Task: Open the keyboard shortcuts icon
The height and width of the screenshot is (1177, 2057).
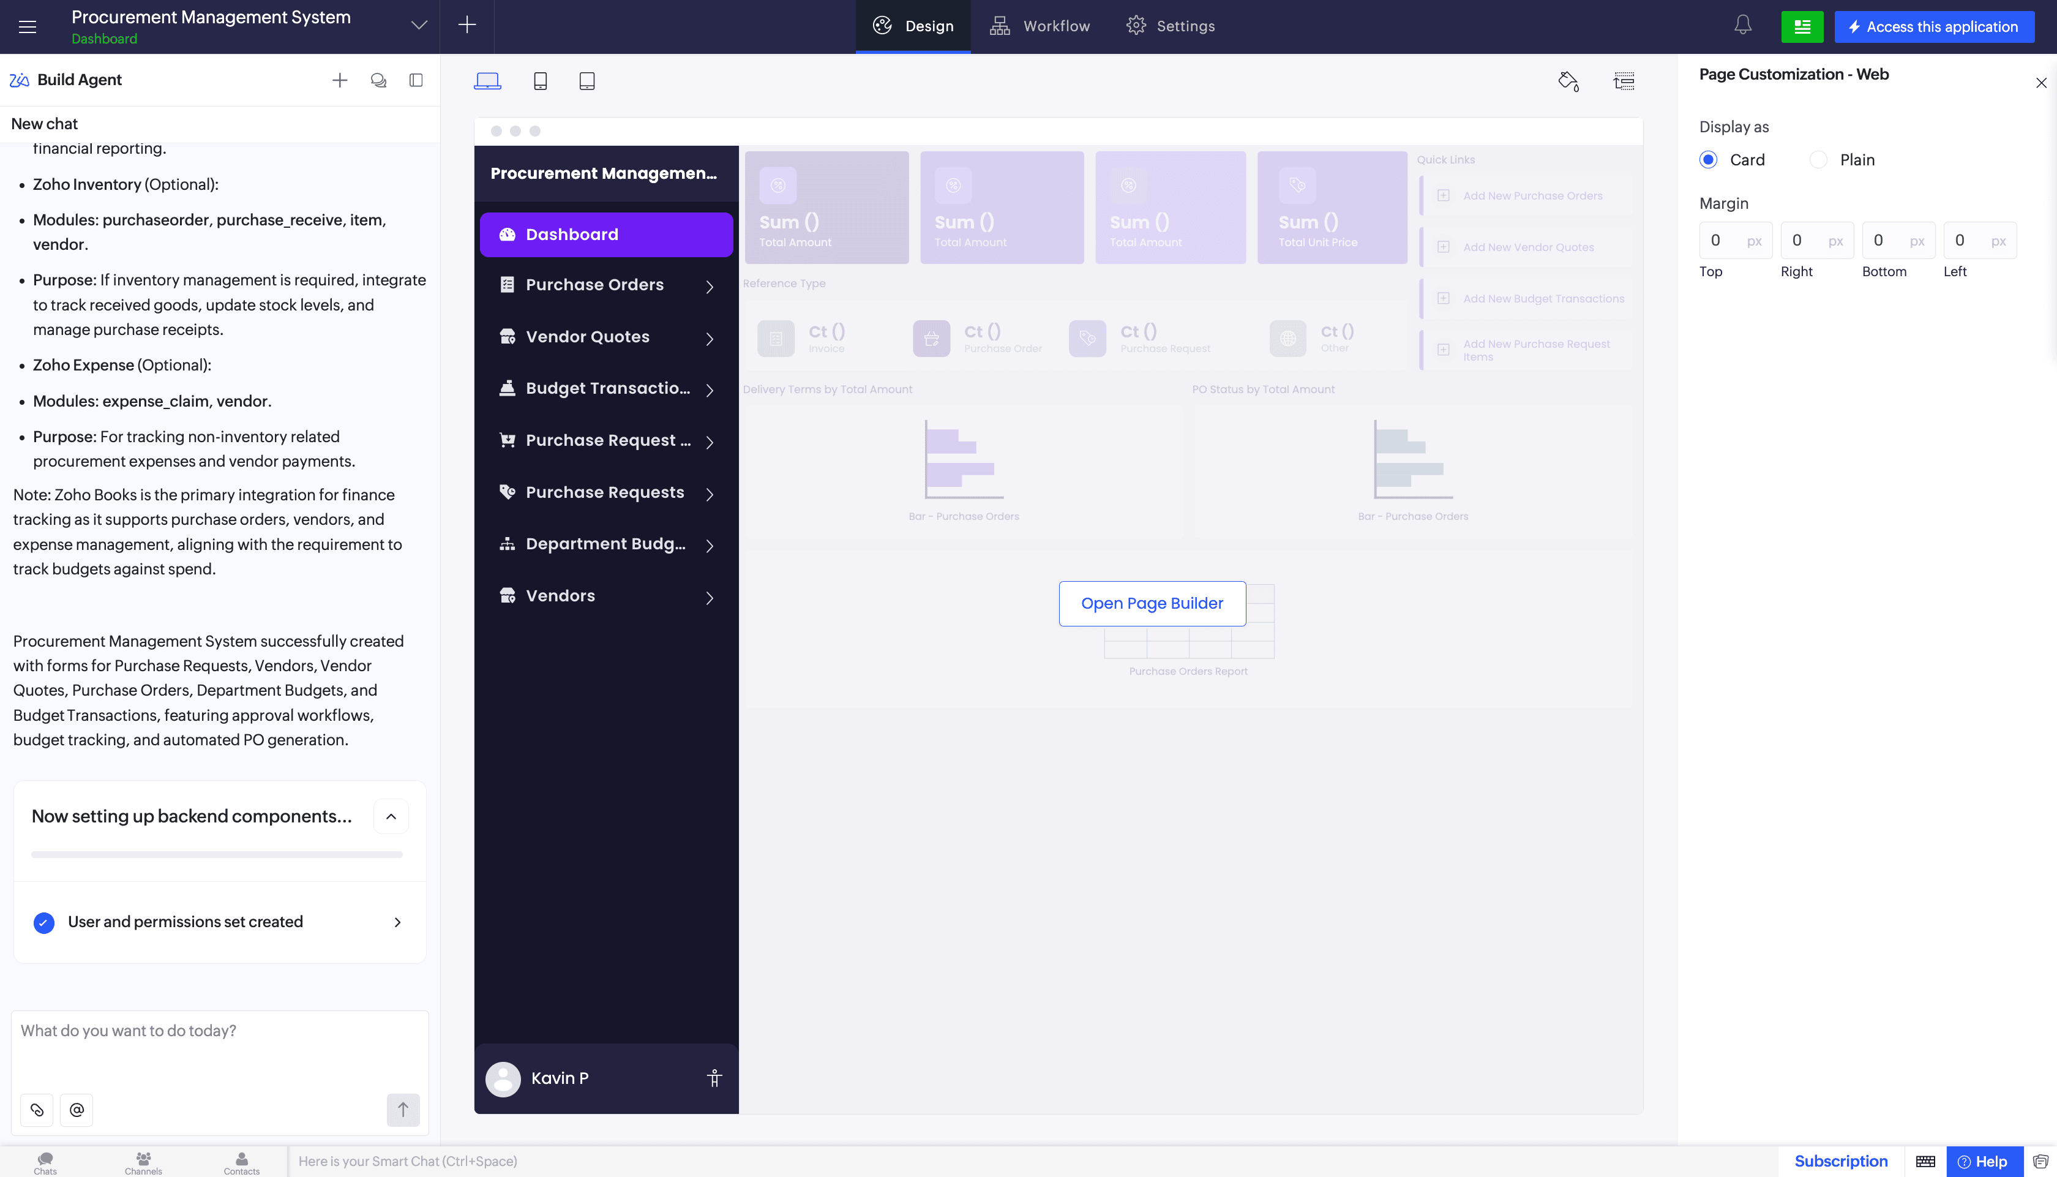Action: (x=1925, y=1162)
